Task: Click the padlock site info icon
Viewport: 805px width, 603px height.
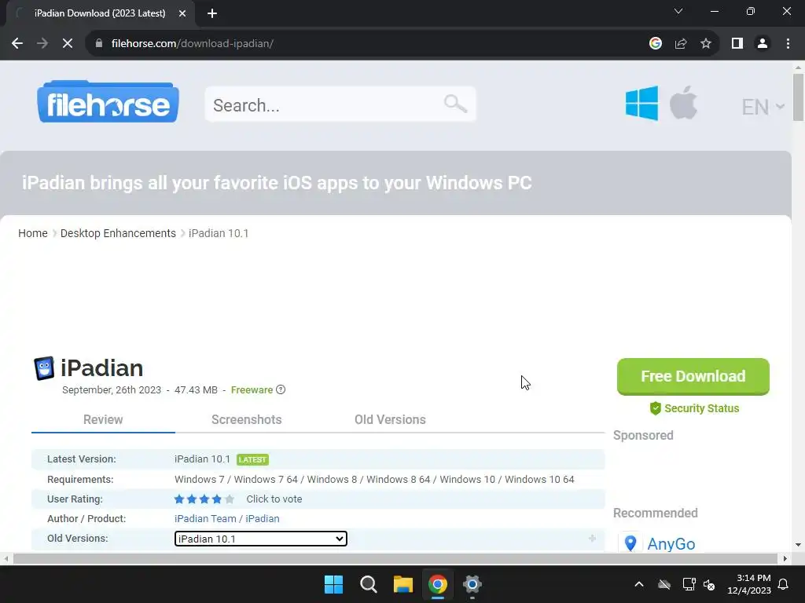Action: tap(99, 44)
